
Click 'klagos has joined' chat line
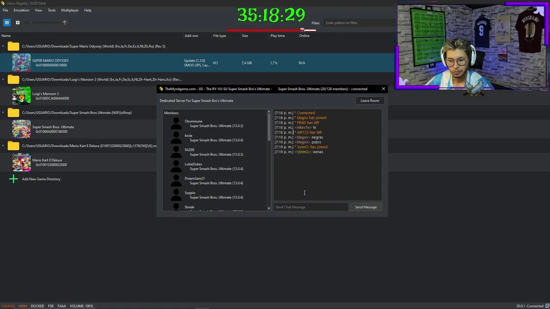[312, 118]
